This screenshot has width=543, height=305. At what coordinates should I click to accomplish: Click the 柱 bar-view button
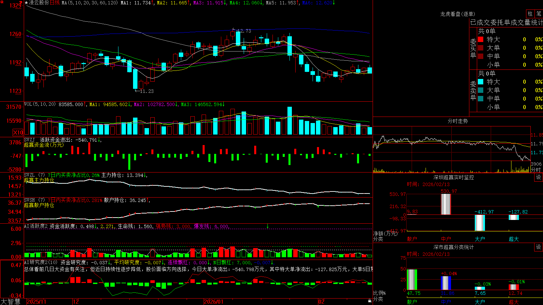(x=530, y=14)
